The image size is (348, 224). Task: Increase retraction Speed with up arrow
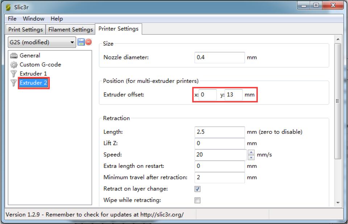point(251,152)
